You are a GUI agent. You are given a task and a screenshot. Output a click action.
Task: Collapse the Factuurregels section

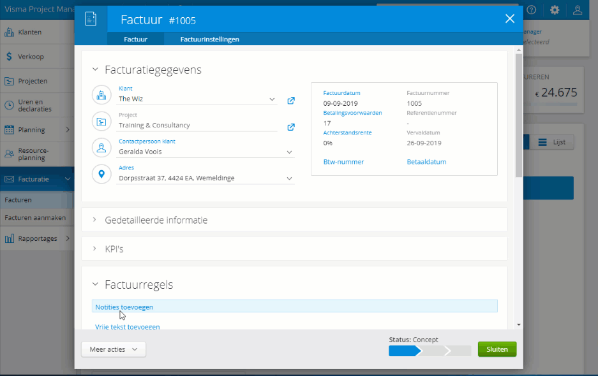(x=95, y=284)
